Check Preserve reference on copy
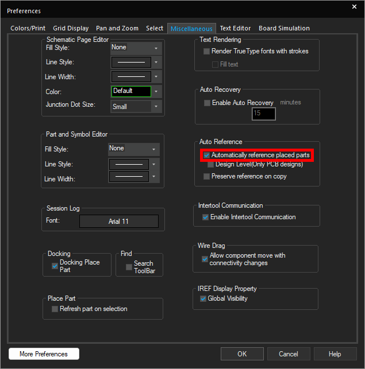The width and height of the screenshot is (365, 369). coord(207,177)
